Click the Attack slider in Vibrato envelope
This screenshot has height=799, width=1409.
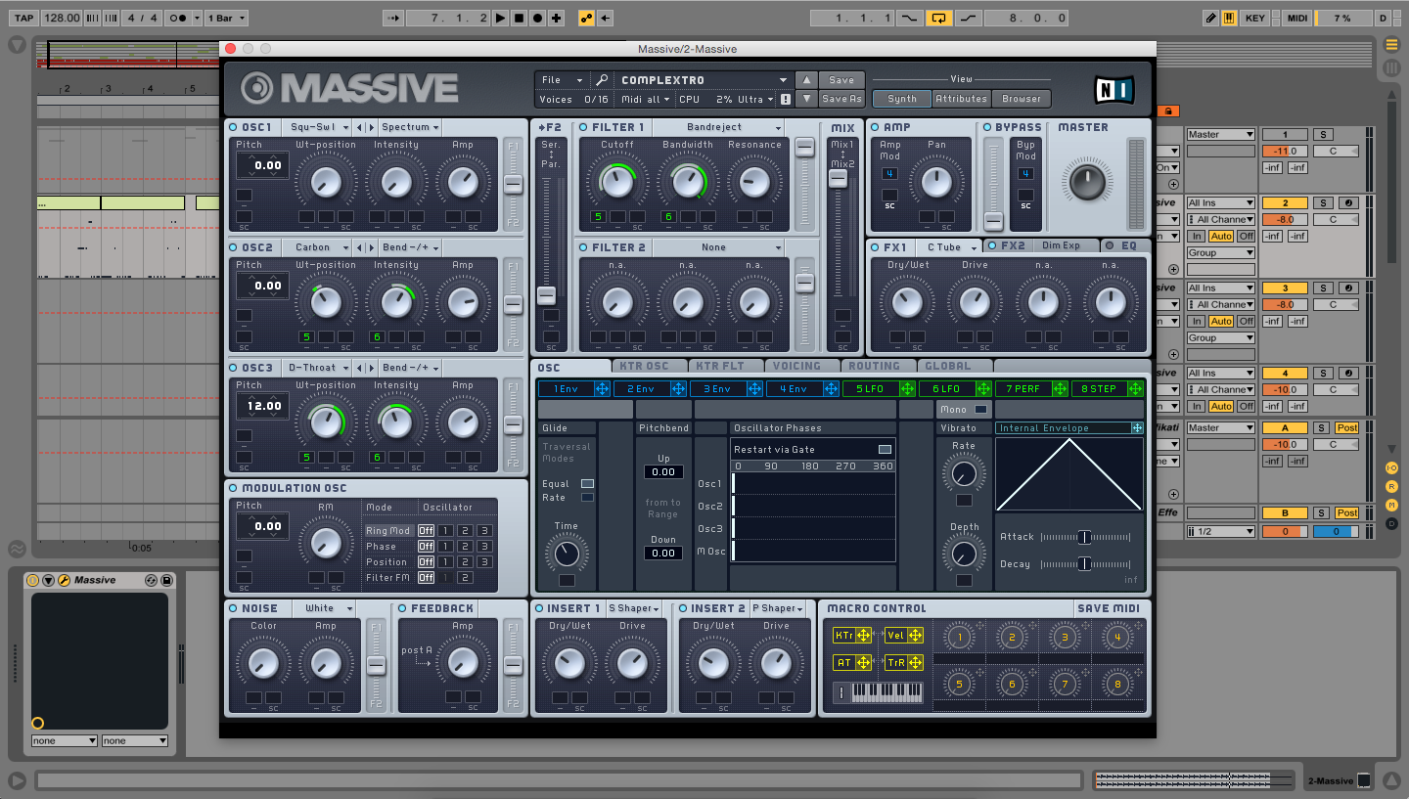point(1083,537)
